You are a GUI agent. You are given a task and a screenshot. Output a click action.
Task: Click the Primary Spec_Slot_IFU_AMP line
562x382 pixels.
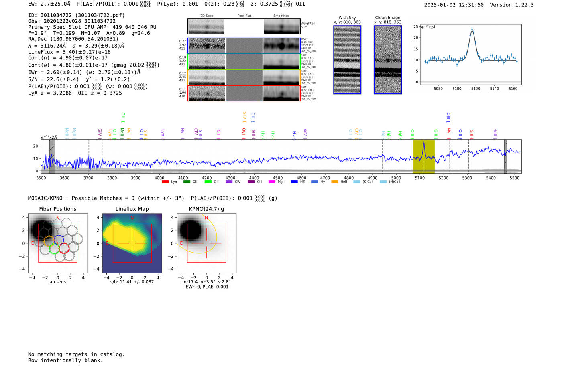pyautogui.click(x=92, y=27)
